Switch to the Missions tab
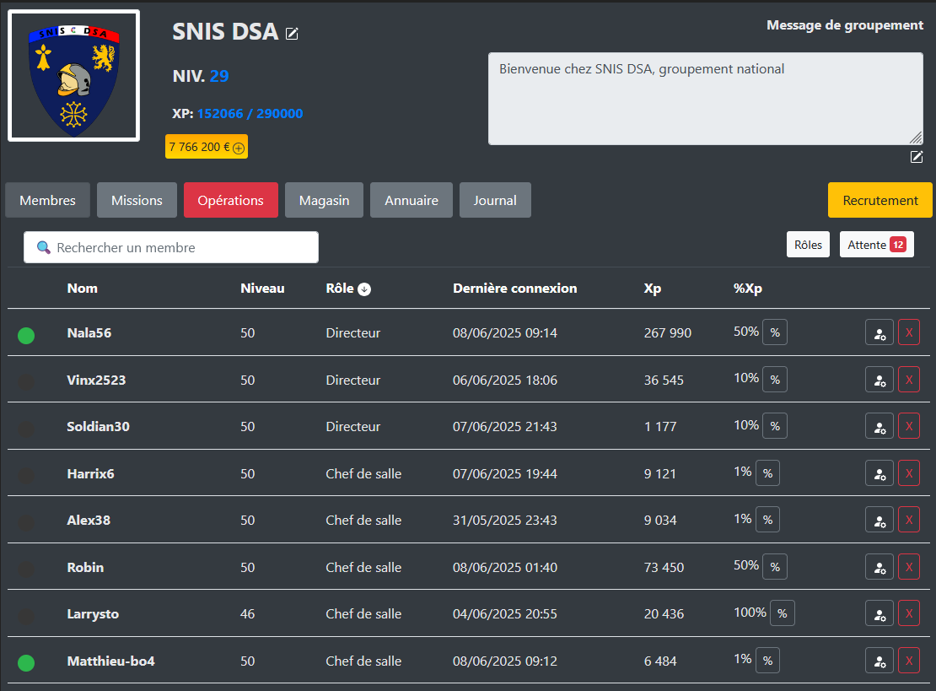936x691 pixels. [x=137, y=201]
